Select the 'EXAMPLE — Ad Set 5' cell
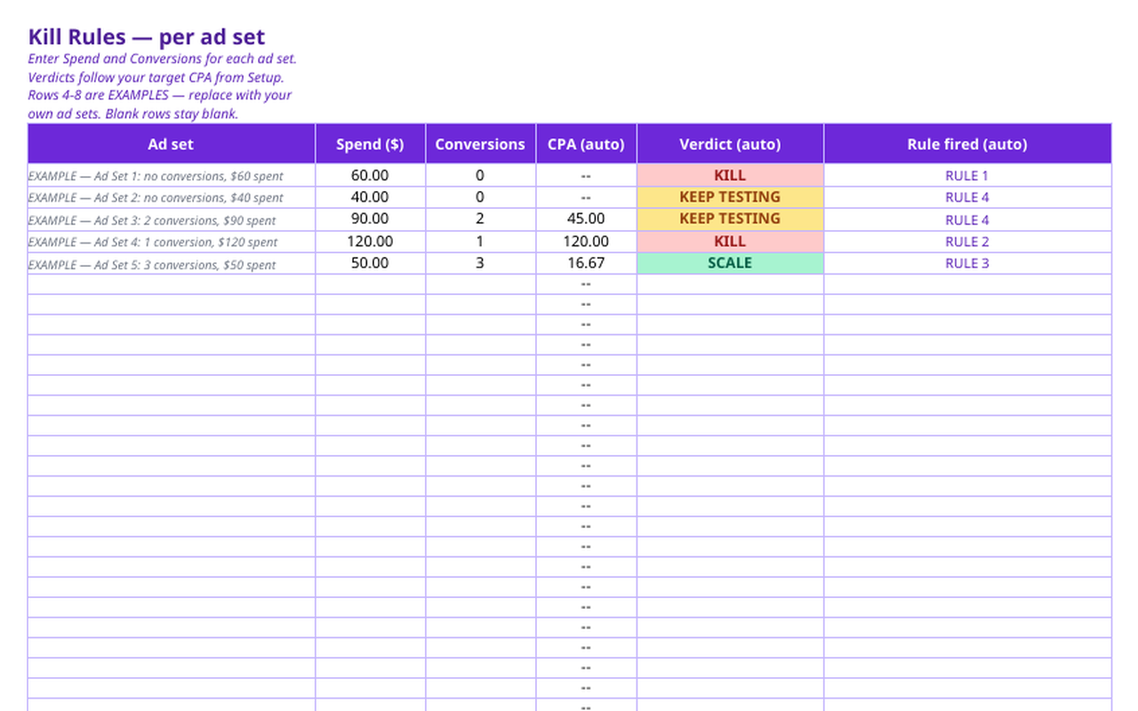This screenshot has width=1138, height=711. (172, 264)
